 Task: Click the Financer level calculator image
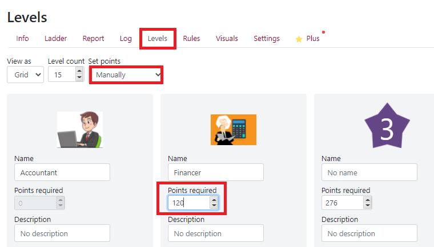click(x=234, y=130)
